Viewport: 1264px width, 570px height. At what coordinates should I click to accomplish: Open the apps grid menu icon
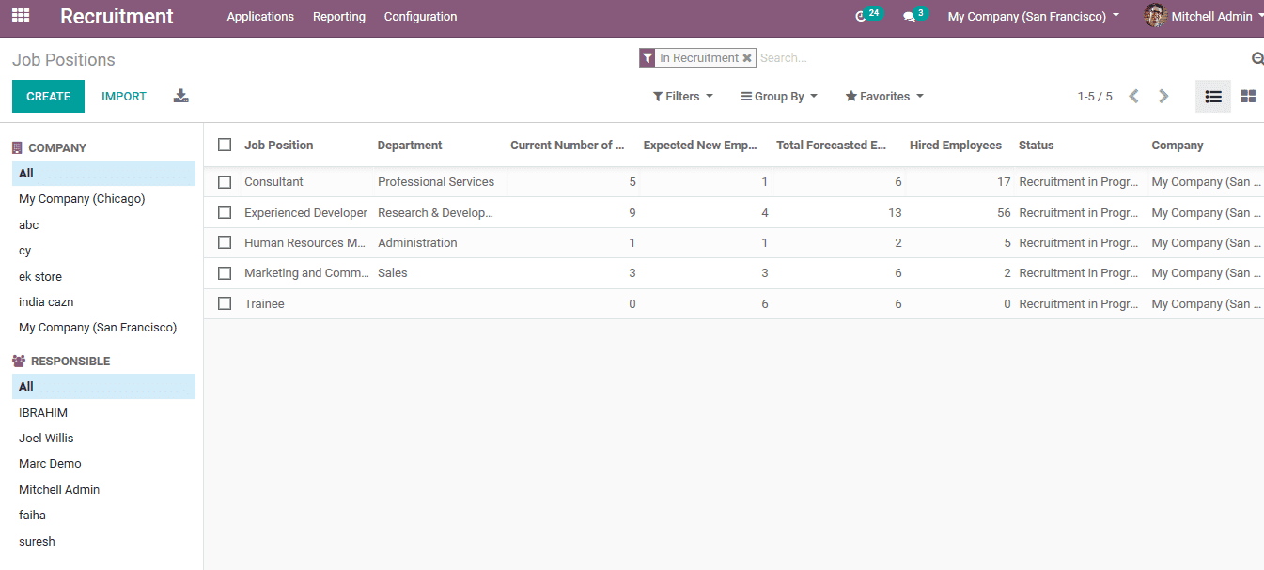pyautogui.click(x=20, y=16)
